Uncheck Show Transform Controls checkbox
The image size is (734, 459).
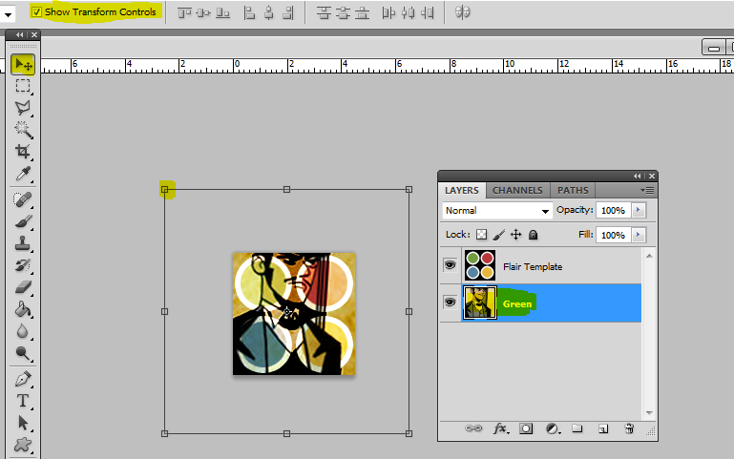point(37,12)
